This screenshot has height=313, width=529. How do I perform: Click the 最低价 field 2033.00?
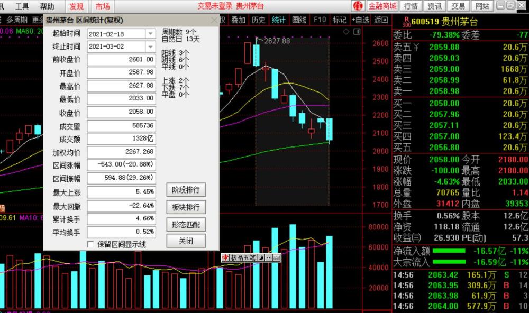tap(122, 98)
